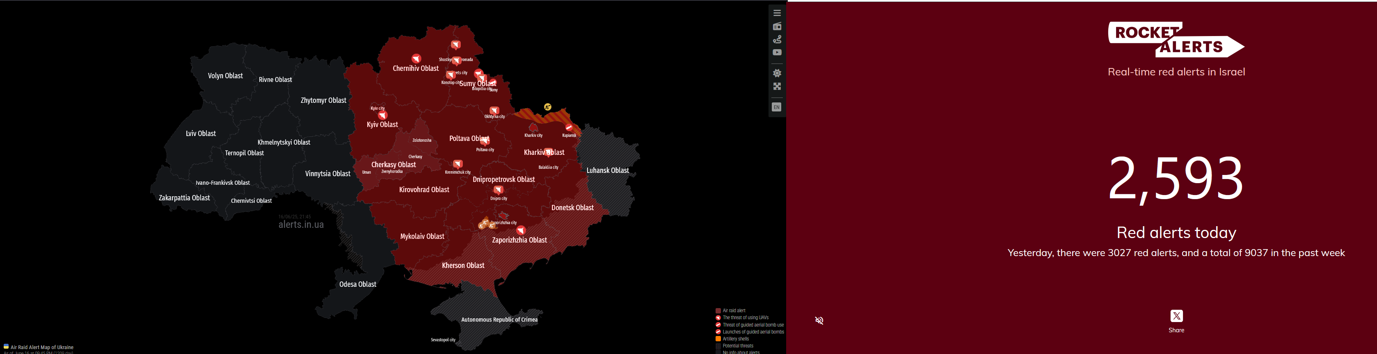Click UAV marker in Chernihiv Oblast

coord(416,58)
